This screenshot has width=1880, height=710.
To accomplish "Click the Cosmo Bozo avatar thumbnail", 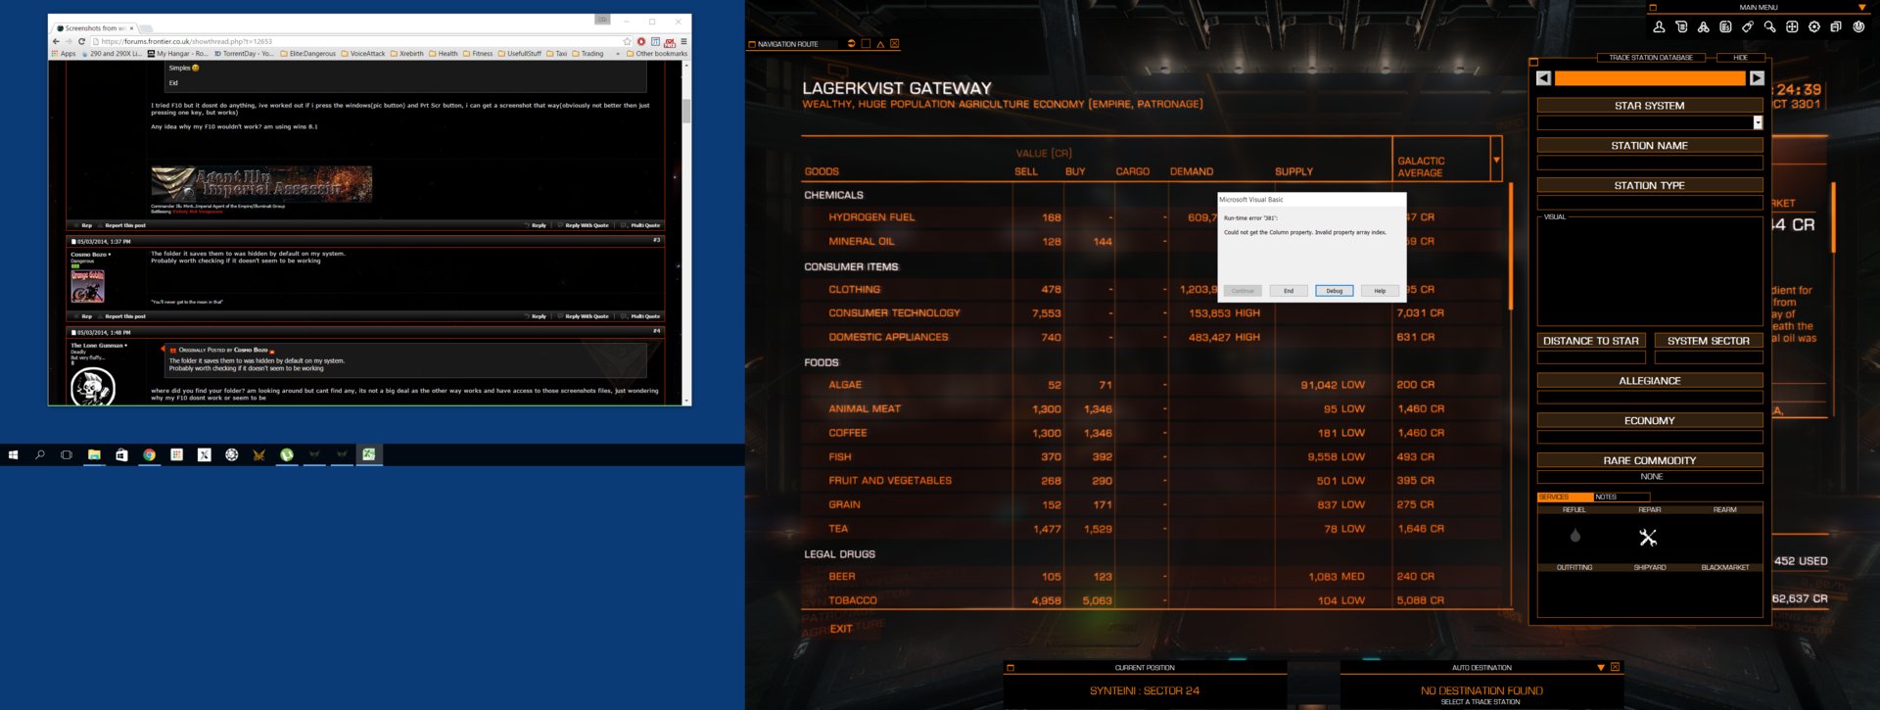I will [87, 286].
